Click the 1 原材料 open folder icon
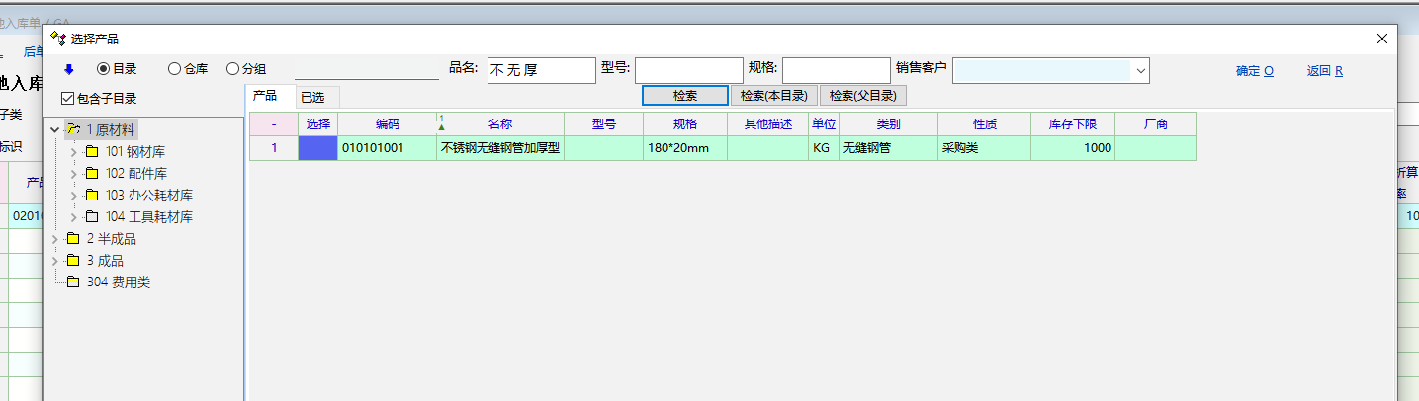The image size is (1419, 401). pyautogui.click(x=73, y=130)
